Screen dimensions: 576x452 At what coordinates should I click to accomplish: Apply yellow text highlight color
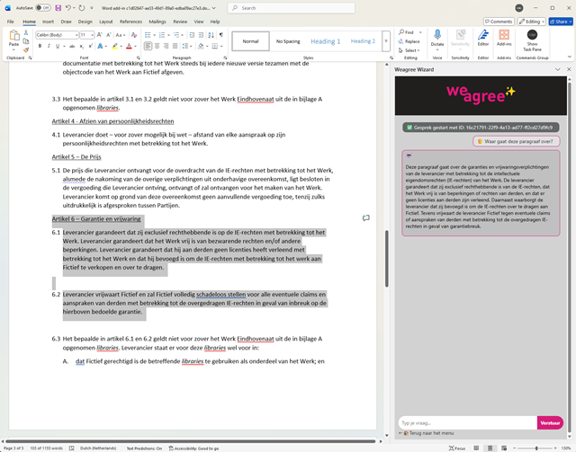coord(114,46)
